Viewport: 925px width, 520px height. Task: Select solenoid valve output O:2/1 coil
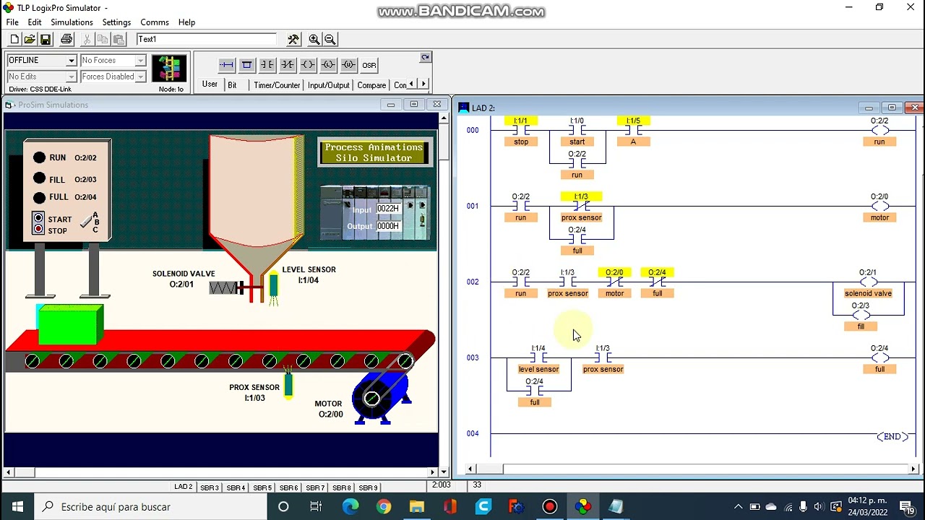point(868,282)
